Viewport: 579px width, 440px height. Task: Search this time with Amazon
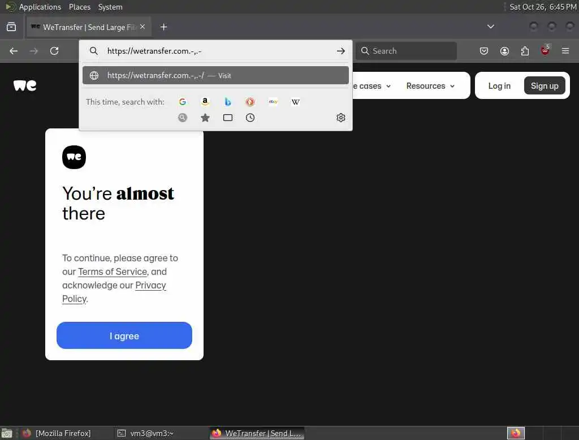pyautogui.click(x=205, y=102)
